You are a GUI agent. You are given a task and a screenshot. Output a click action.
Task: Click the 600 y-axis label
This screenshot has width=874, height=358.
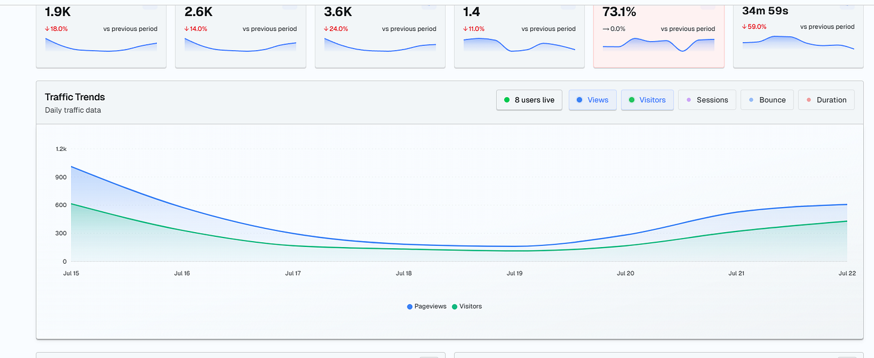point(61,205)
